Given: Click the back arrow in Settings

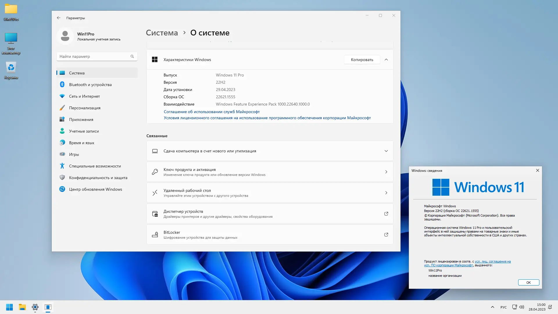Looking at the screenshot, I should pyautogui.click(x=59, y=18).
